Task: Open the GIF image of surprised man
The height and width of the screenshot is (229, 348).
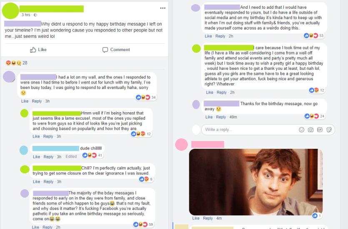Action: click(255, 182)
